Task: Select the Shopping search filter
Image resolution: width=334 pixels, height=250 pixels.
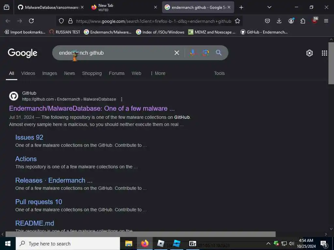Action: pos(92,73)
